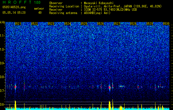Click the timestamp 05.05.14 05:20

tap(14, 13)
